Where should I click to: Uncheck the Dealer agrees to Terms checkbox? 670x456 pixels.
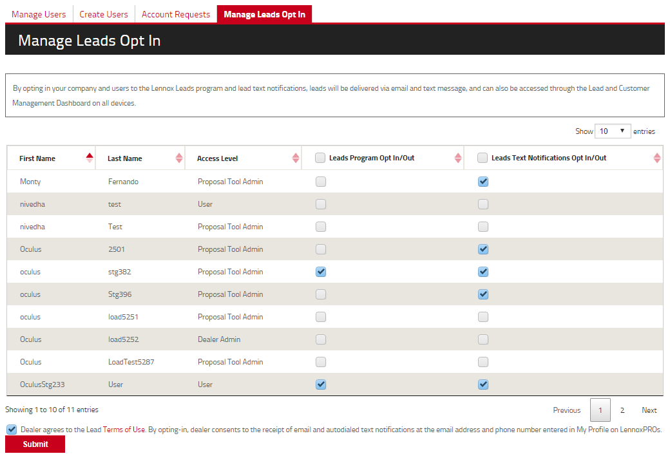pyautogui.click(x=12, y=430)
